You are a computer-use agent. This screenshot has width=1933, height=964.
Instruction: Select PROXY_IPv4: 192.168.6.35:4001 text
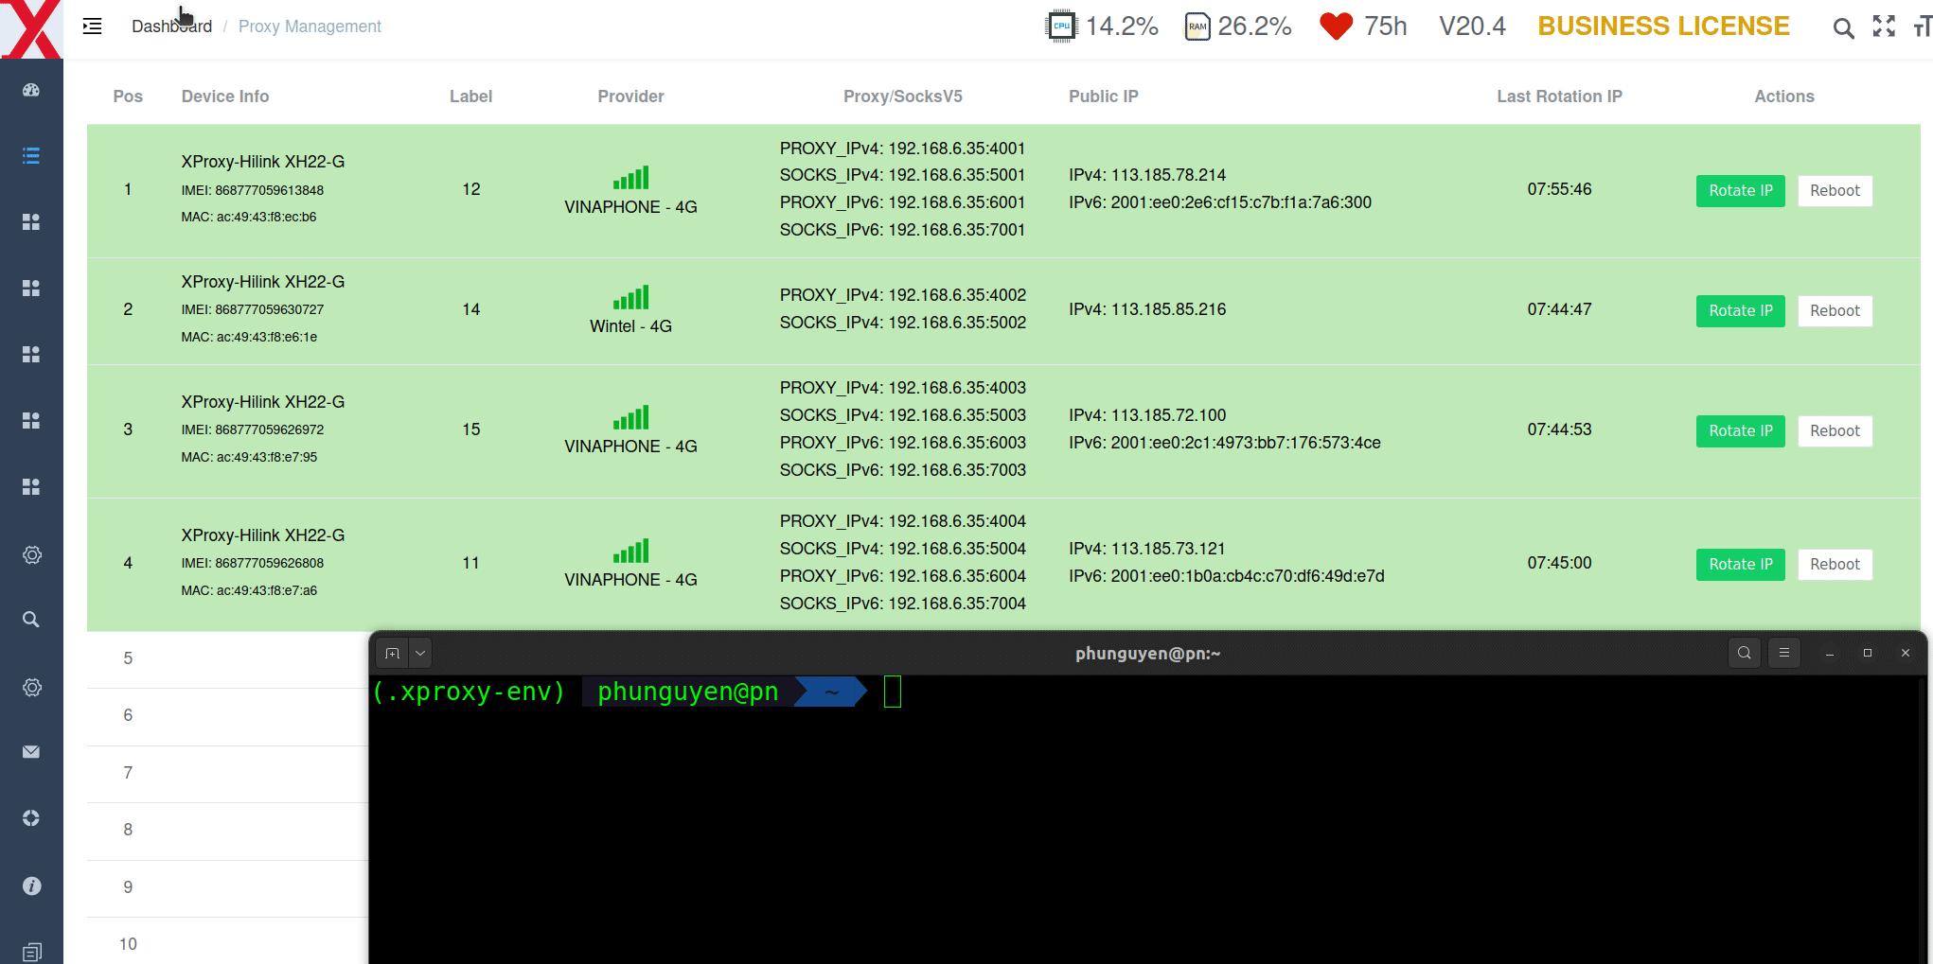[x=902, y=149]
